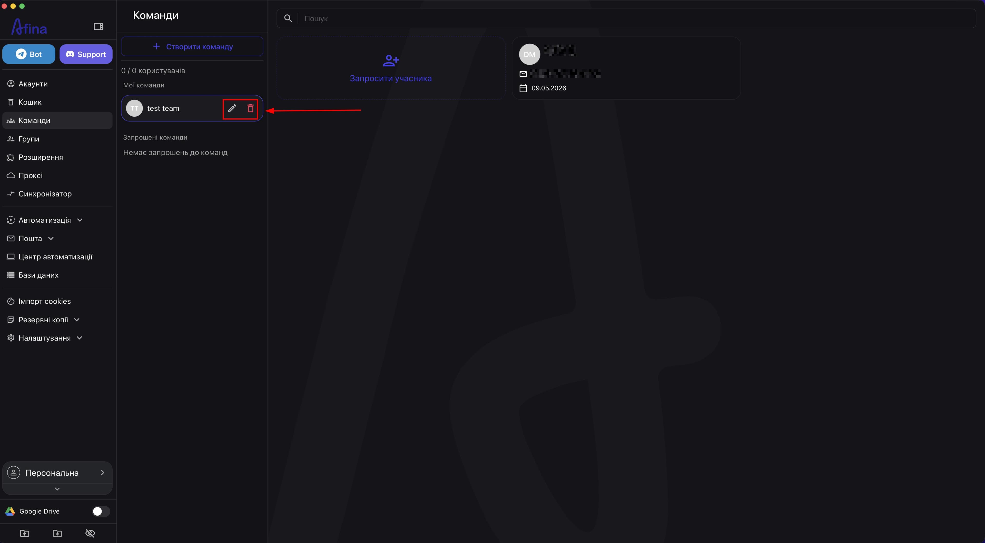Click the Резервні копії note icon

(11, 320)
